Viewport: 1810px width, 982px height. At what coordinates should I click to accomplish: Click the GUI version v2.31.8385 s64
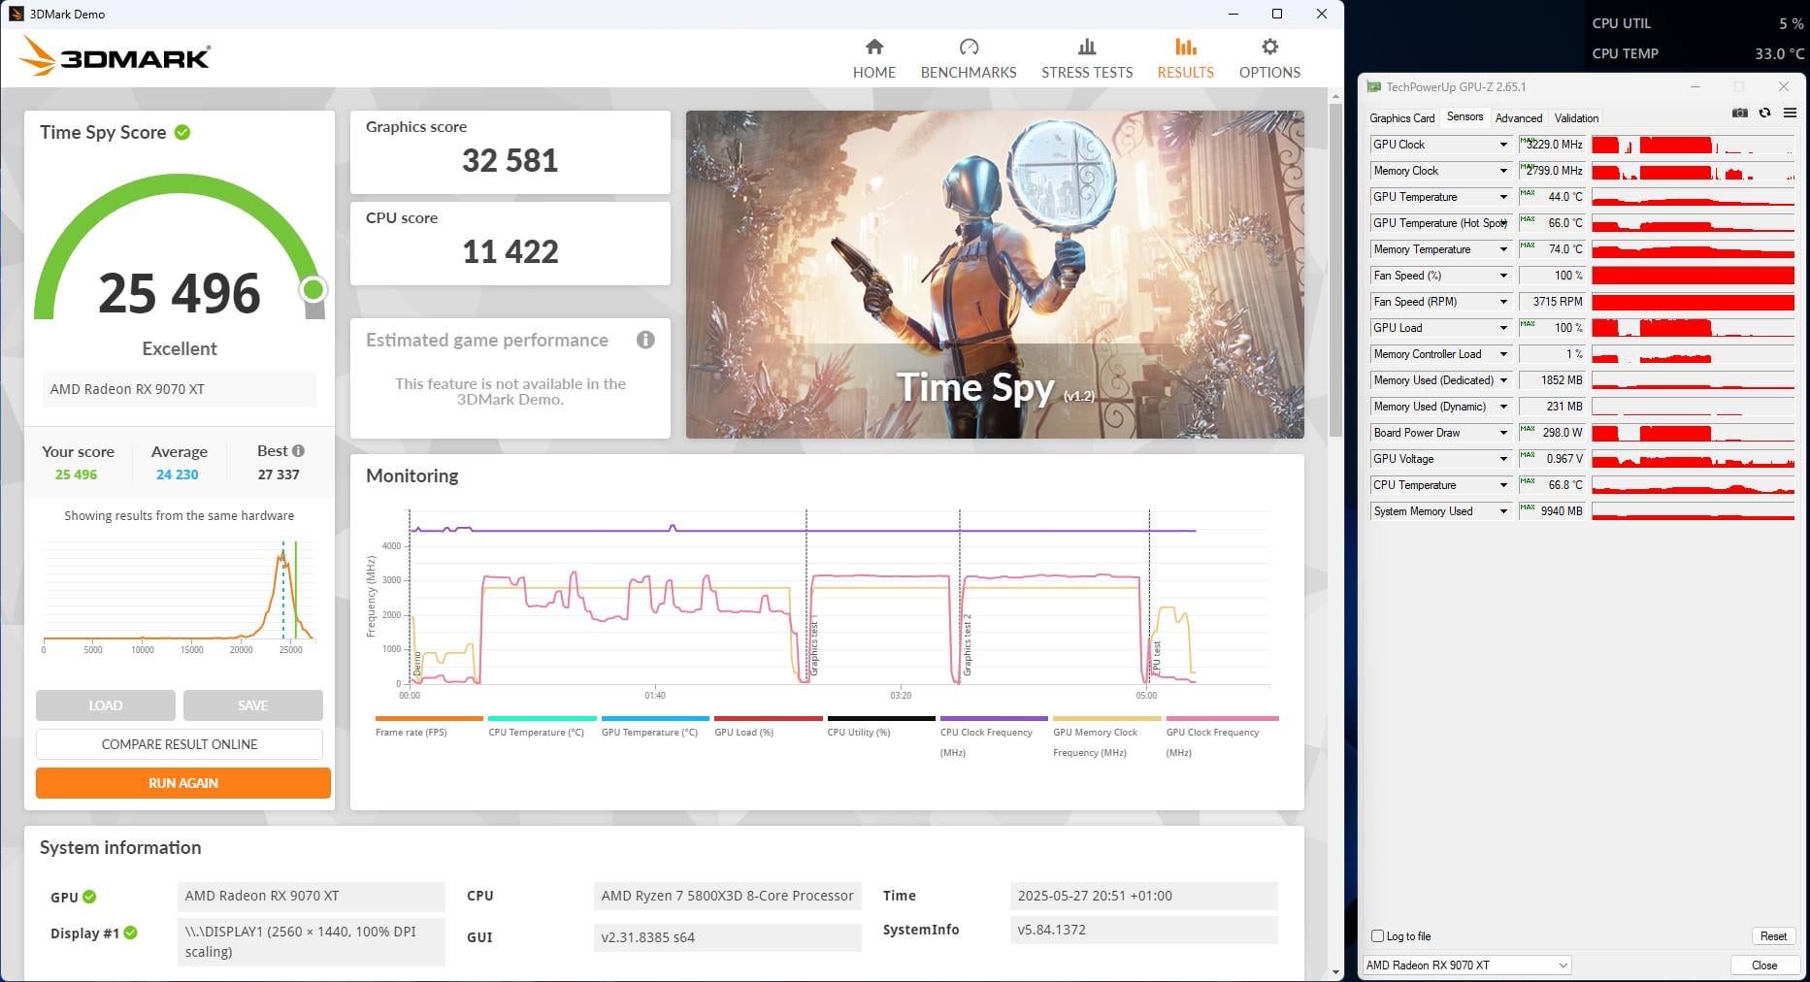point(727,937)
